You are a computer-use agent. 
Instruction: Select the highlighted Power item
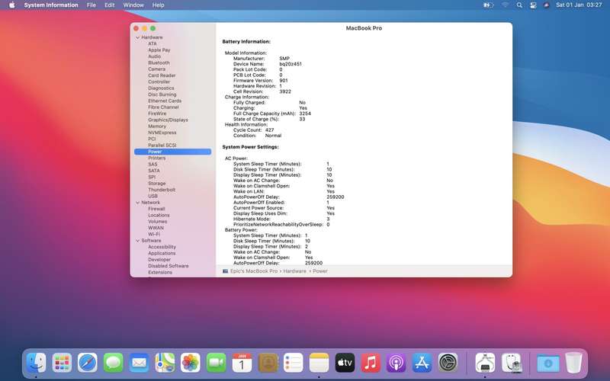coord(173,152)
